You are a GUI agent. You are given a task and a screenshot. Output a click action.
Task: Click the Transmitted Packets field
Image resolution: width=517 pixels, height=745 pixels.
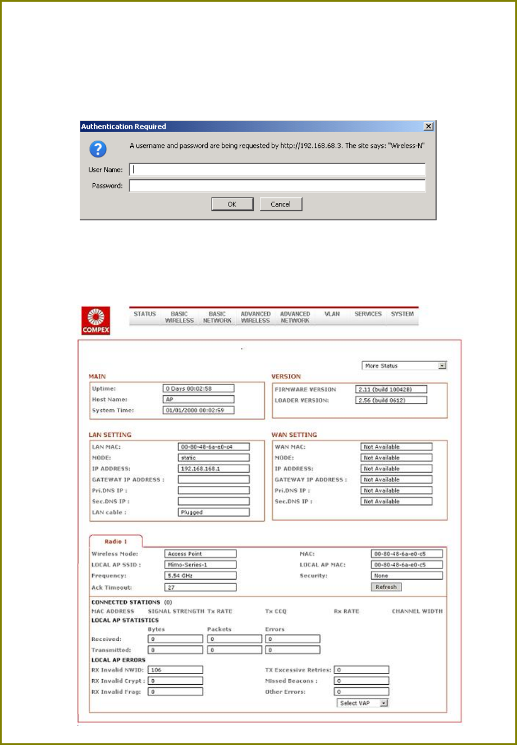click(x=235, y=650)
